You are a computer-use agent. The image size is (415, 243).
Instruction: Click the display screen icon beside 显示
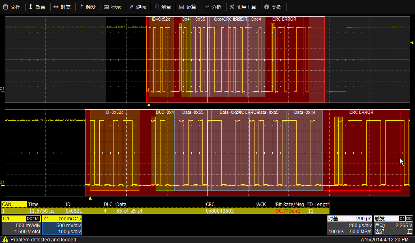tap(106, 7)
